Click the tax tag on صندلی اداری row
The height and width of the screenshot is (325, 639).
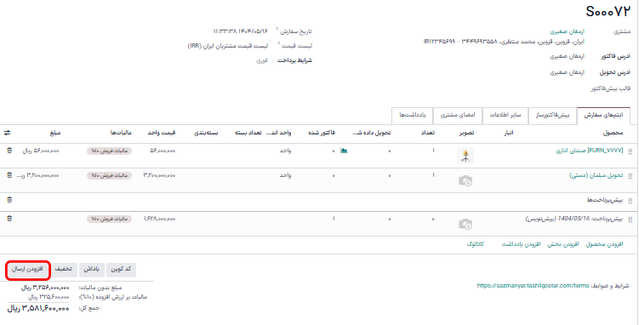[x=109, y=151]
